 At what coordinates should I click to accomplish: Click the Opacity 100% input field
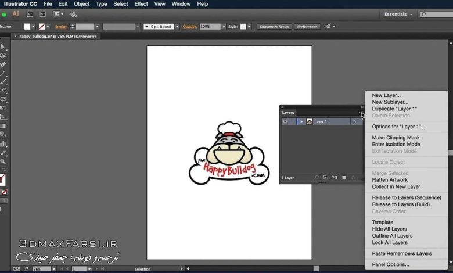[x=210, y=27]
